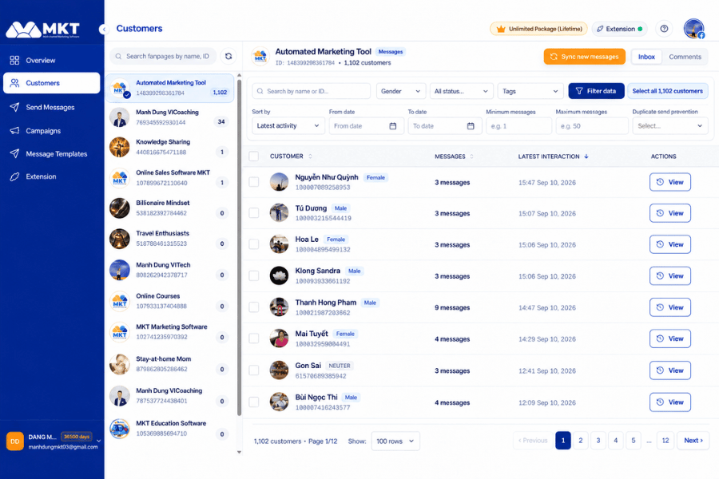The width and height of the screenshot is (719, 479).
Task: Focus the Search fanpages by name field
Action: coord(163,57)
